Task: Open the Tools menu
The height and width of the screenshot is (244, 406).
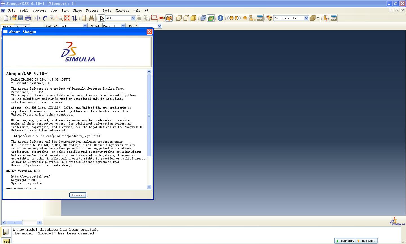Action: [x=107, y=10]
